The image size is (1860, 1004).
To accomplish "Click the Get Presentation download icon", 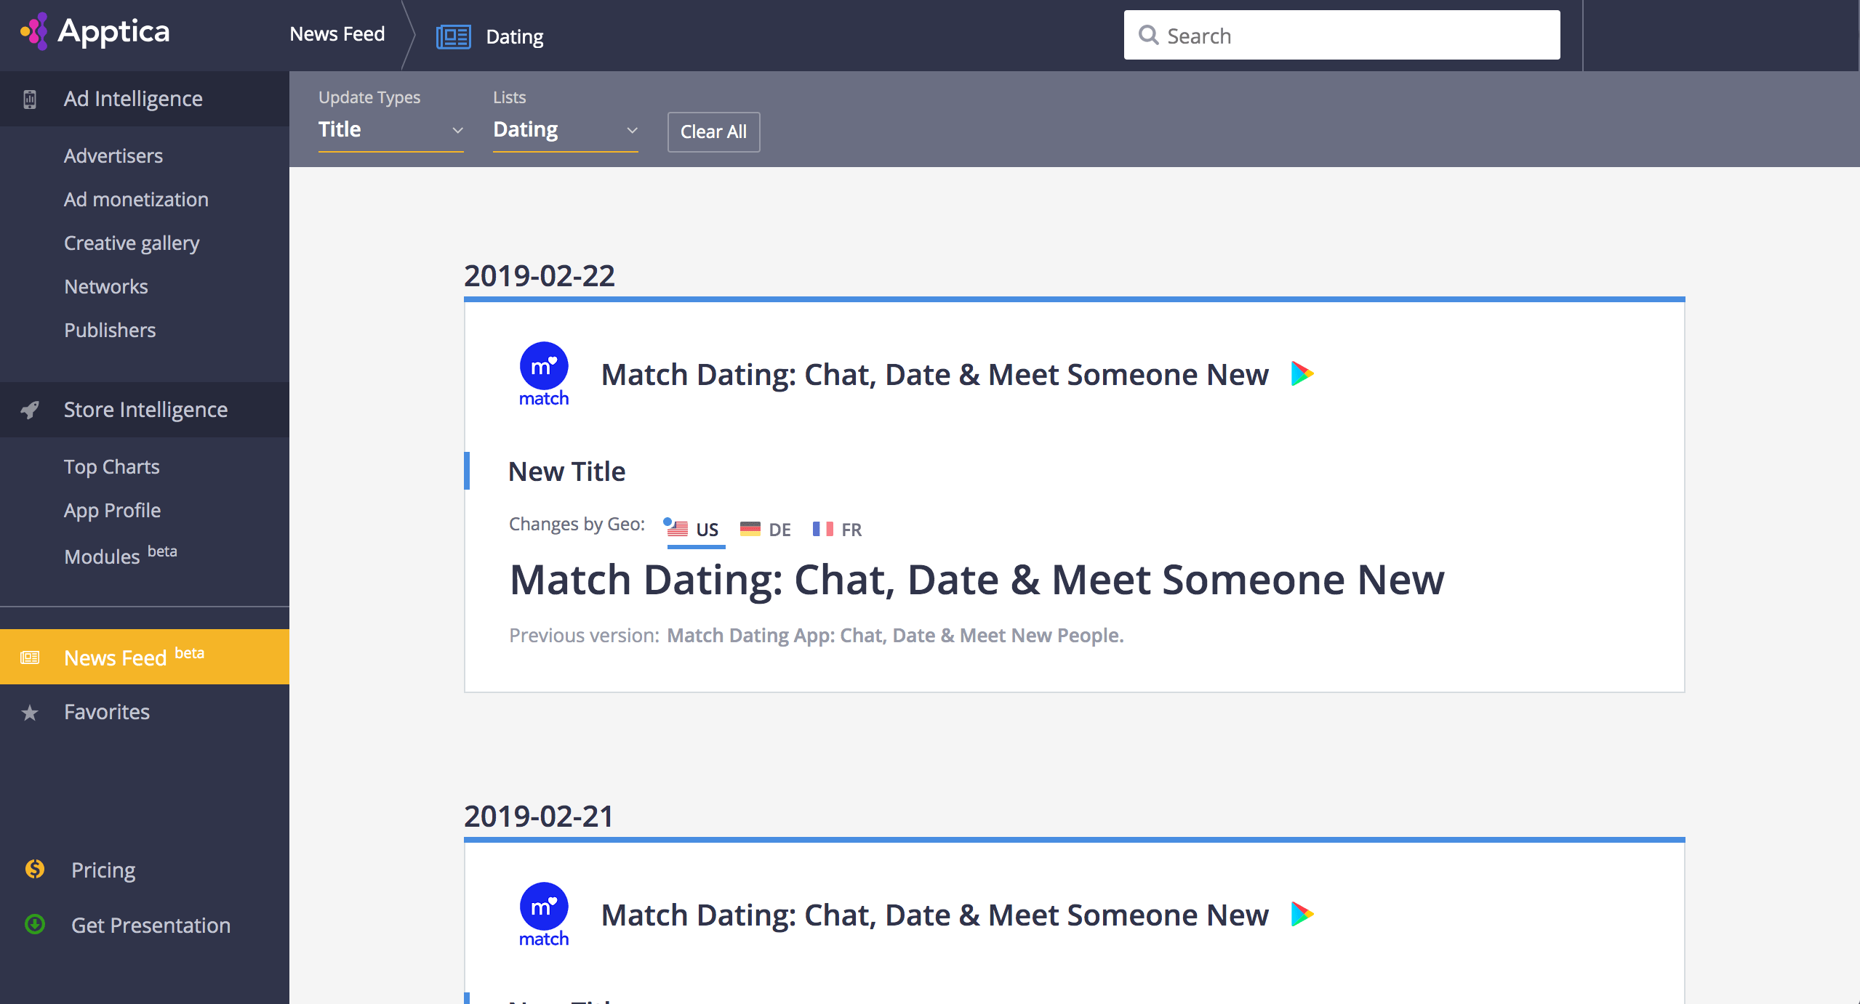I will point(35,924).
